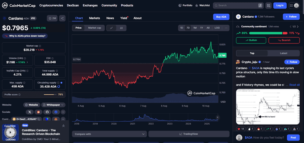Set chart range to All
The image size is (304, 143).
pos(208,28)
